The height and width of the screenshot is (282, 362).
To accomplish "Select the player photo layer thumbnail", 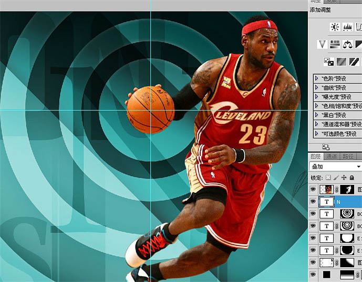I will pyautogui.click(x=326, y=190).
